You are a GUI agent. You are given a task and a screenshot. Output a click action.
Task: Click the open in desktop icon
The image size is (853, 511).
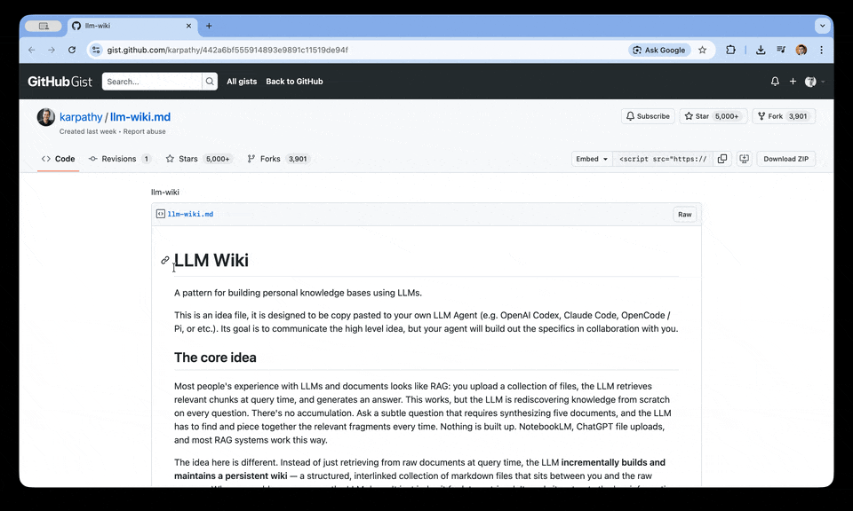pos(744,159)
